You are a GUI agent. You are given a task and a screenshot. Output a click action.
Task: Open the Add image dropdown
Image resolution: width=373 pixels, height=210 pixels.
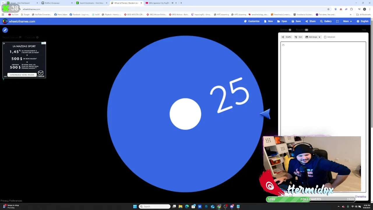313,37
